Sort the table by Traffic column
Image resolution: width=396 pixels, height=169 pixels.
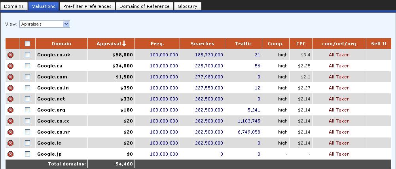(243, 44)
